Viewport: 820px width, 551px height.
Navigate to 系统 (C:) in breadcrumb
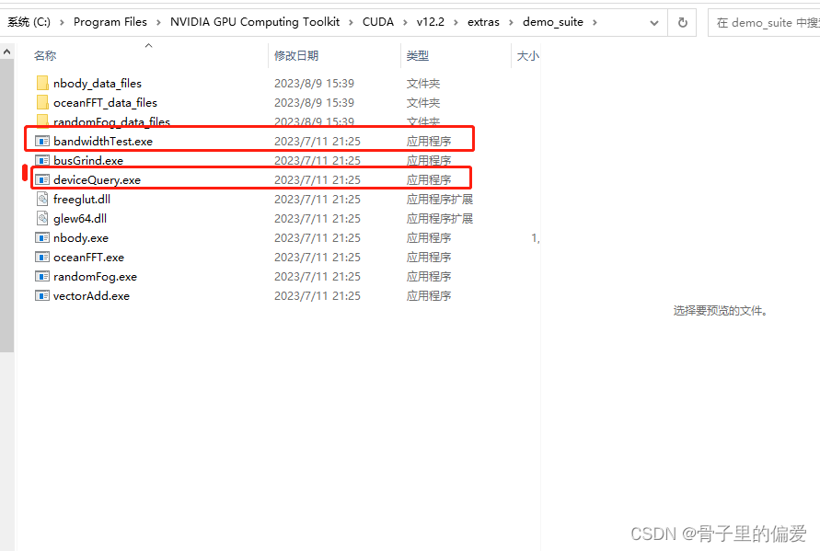point(29,22)
